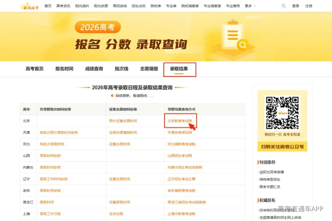Viewport: 332px width, 221px height.
Task: Click the 注册 link
Action: (x=309, y=6)
